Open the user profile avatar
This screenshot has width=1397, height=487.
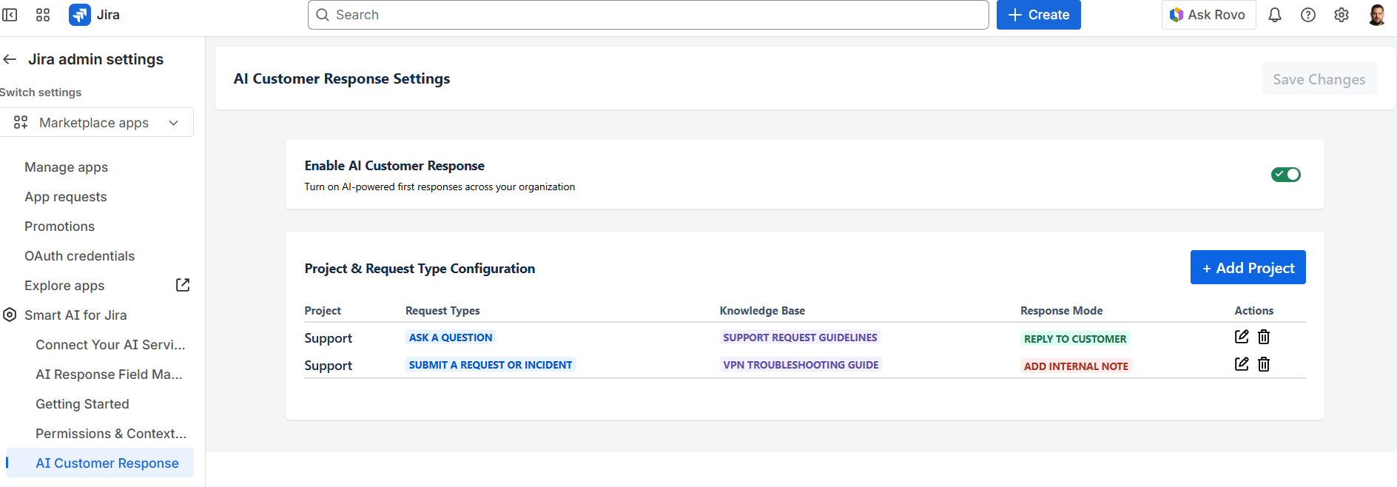[x=1376, y=15]
